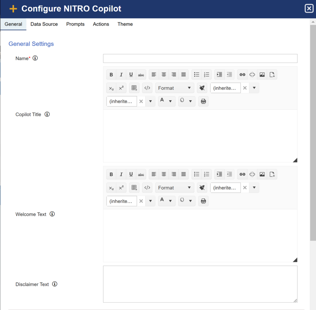Open font name dropdown arrow, Welcome Text editor
316x310 pixels.
pyautogui.click(x=254, y=187)
